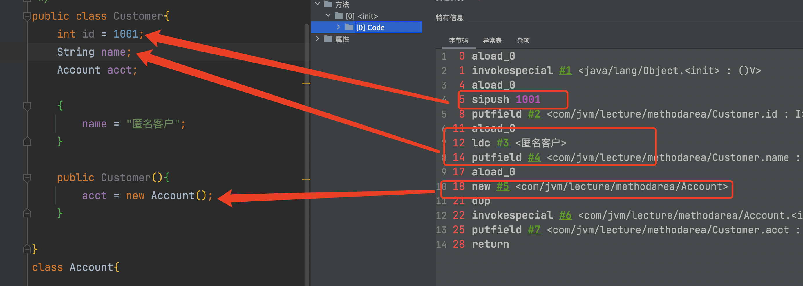Screen dimensions: 803x286
Task: Click 'acct' in the Account declaration
Action: (120, 70)
